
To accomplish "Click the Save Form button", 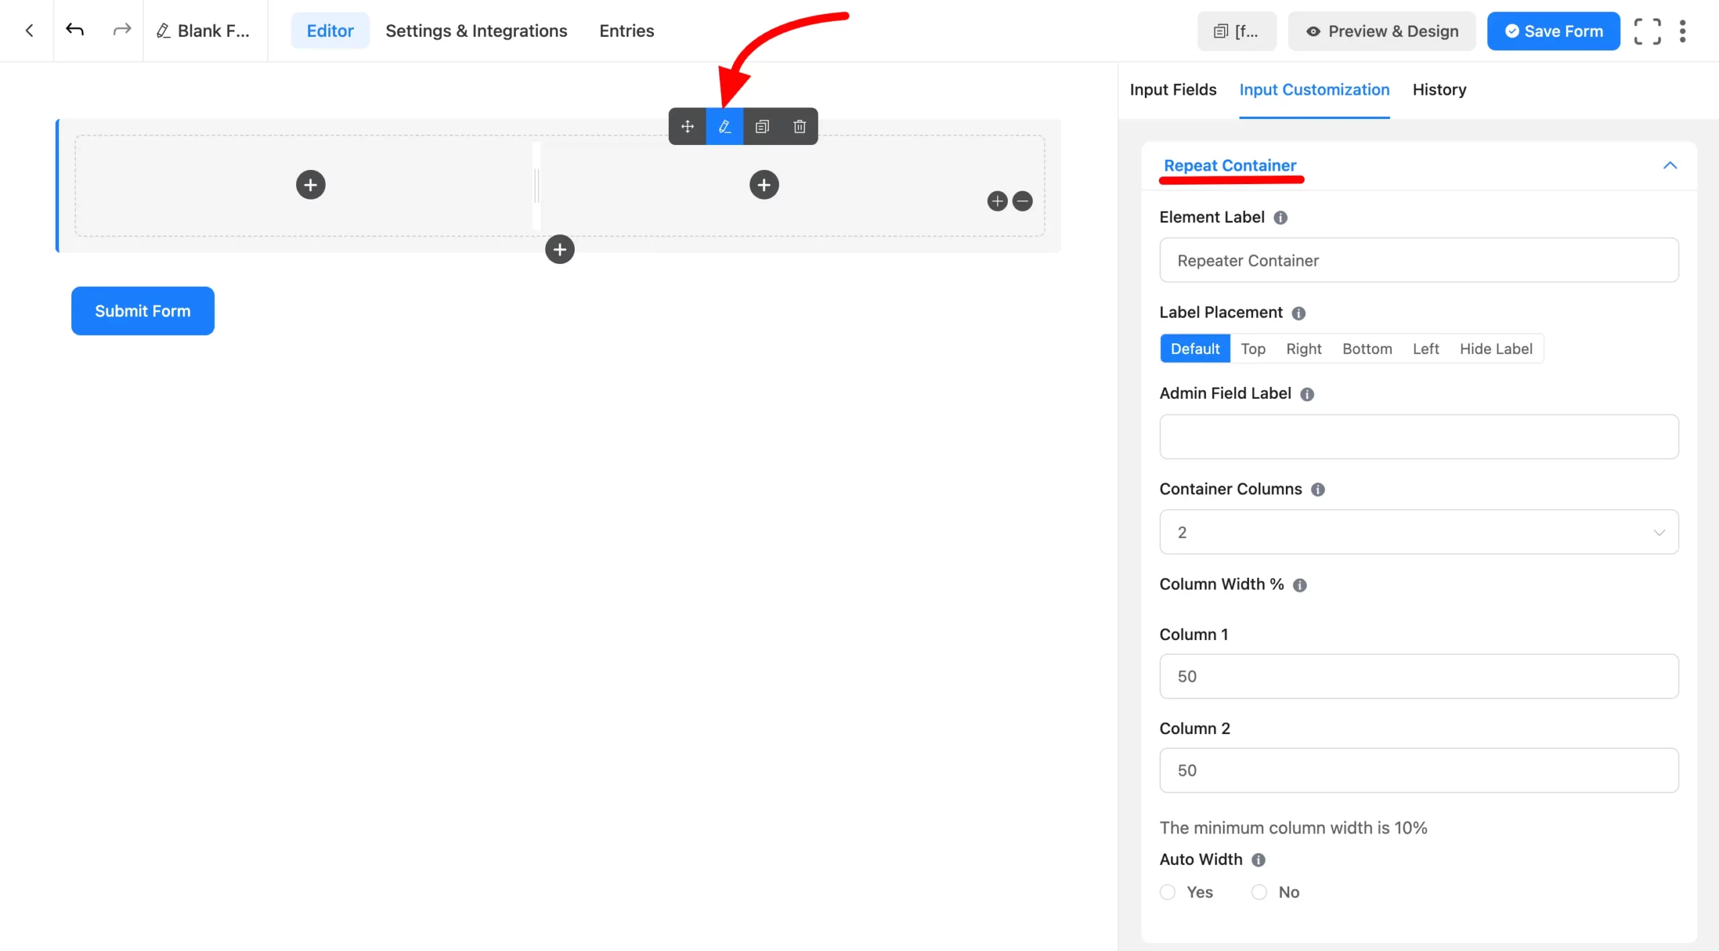I will coord(1553,31).
